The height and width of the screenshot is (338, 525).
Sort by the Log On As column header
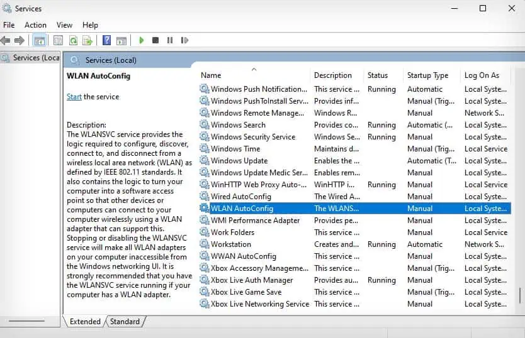(486, 75)
